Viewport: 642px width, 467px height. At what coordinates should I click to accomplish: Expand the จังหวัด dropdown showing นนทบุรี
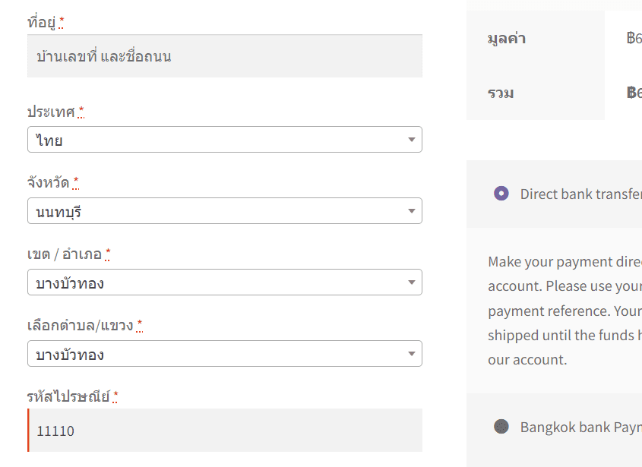(x=224, y=211)
